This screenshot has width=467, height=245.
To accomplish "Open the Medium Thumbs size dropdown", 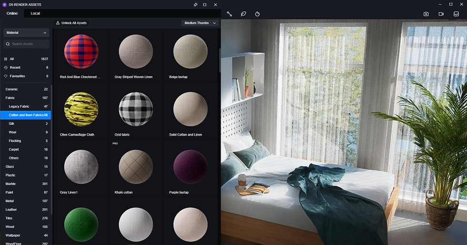I will coord(200,23).
